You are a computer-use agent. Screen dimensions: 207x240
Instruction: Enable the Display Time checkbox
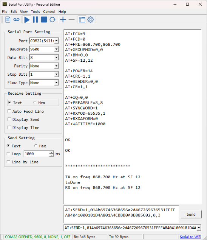(x=9, y=127)
